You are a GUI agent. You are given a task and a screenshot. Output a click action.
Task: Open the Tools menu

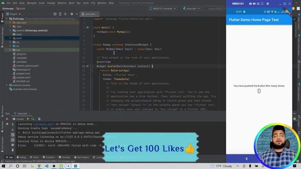click(x=86, y=3)
